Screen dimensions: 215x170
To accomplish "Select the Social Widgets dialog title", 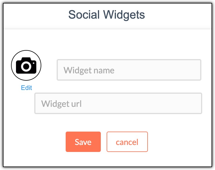I will (x=107, y=15).
